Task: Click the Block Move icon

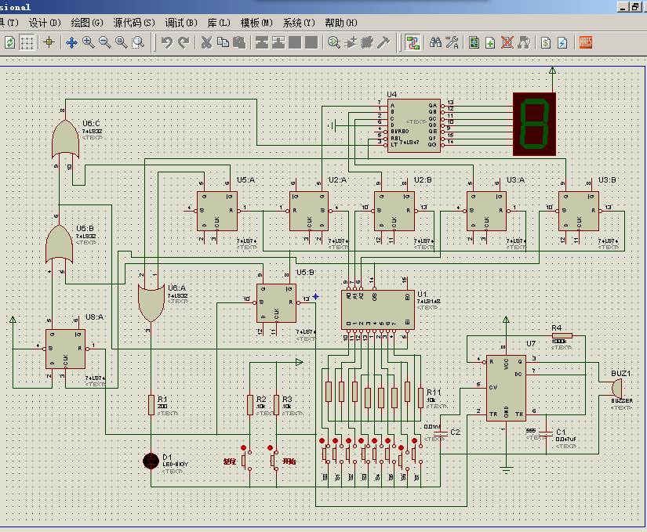Action: tap(278, 42)
